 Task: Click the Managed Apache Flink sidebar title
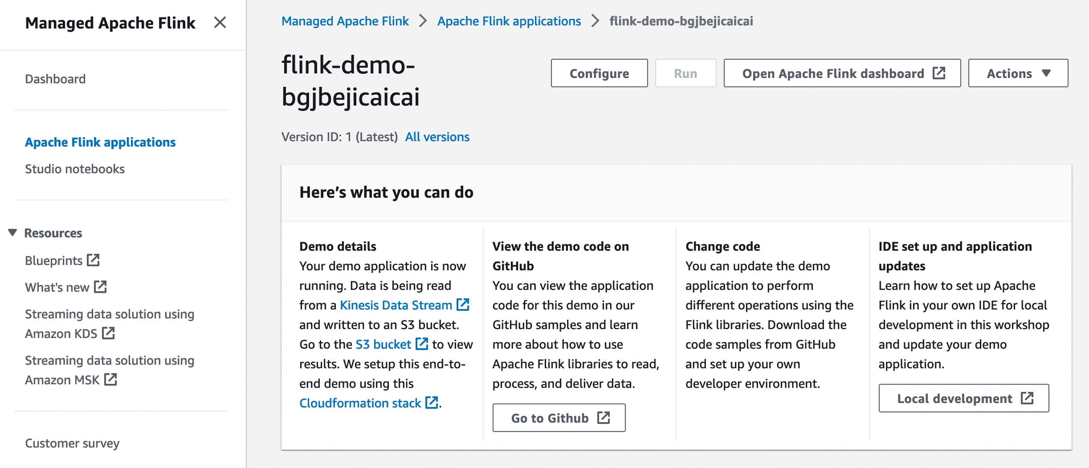[110, 23]
